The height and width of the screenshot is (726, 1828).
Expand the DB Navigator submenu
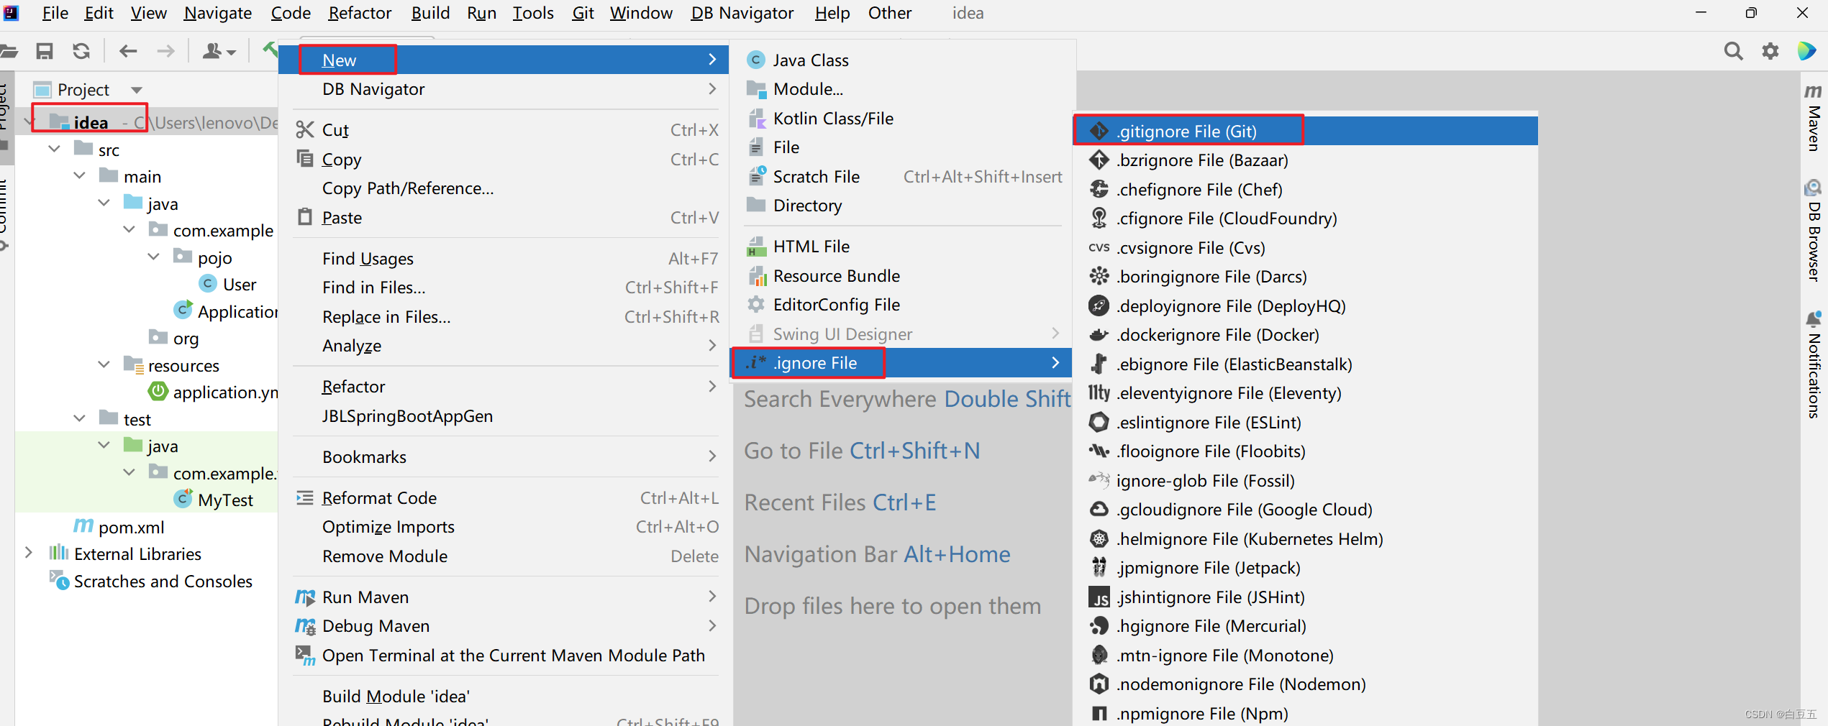[x=504, y=89]
